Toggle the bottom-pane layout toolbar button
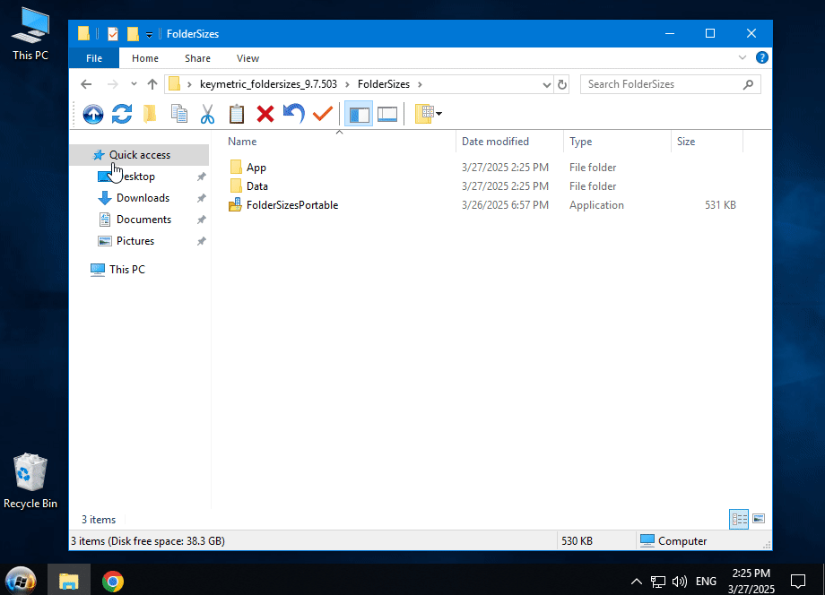Screen dimensions: 825x595 (387, 114)
